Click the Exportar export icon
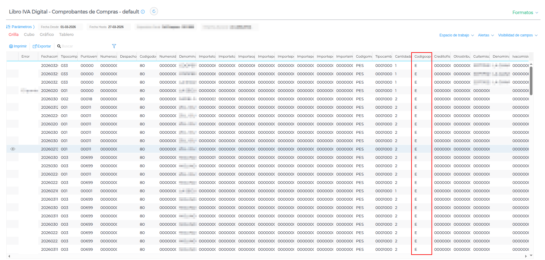Viewport: 545px width, 260px height. coord(35,46)
